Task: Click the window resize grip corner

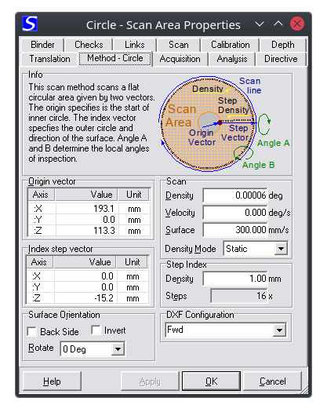Action: click(303, 390)
